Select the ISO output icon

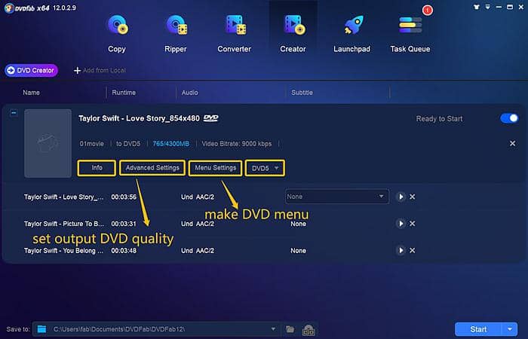309,330
